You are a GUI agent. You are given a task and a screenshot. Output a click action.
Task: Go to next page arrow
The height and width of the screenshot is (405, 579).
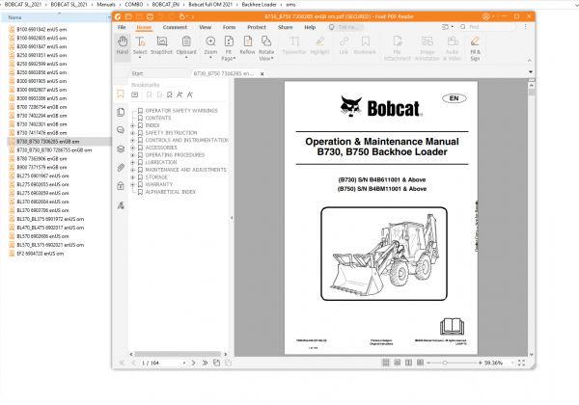coord(193,363)
